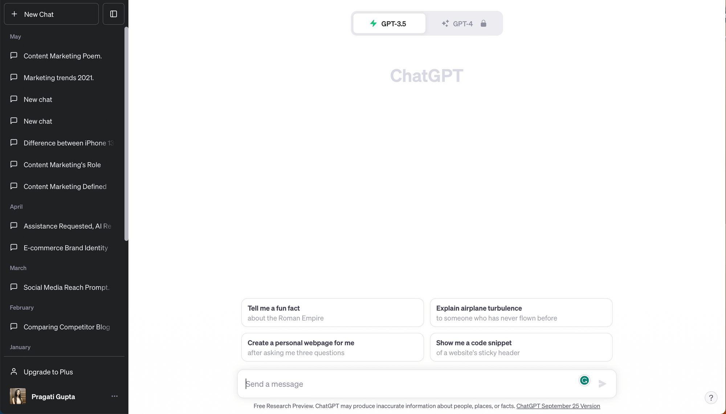Open ChatGPT September 25 Version link
The width and height of the screenshot is (726, 414).
558,406
